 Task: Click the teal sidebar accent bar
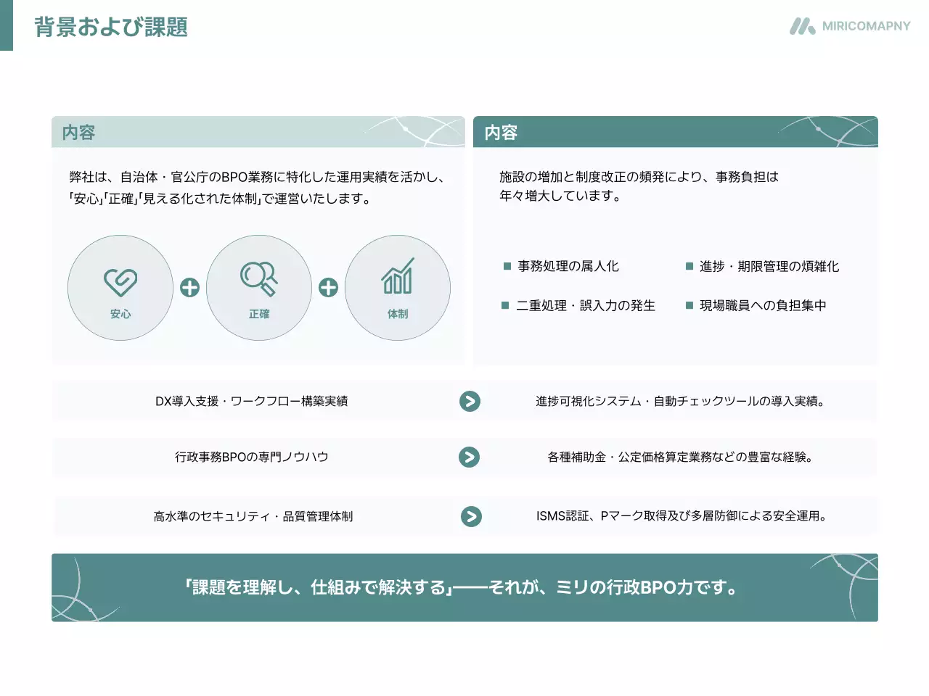7,27
